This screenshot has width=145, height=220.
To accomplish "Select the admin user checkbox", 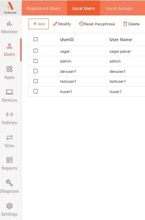I will (x=36, y=61).
